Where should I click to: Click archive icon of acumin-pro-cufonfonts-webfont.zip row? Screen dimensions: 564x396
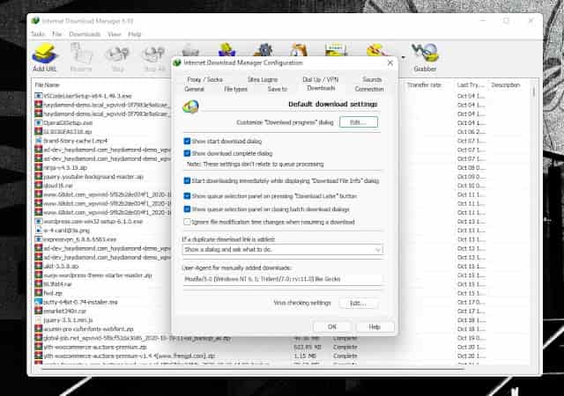tap(39, 329)
